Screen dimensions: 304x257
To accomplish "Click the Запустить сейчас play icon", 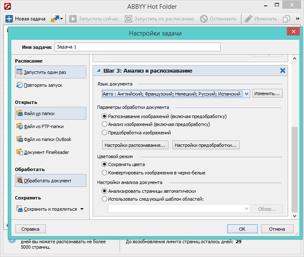I will click(73, 19).
